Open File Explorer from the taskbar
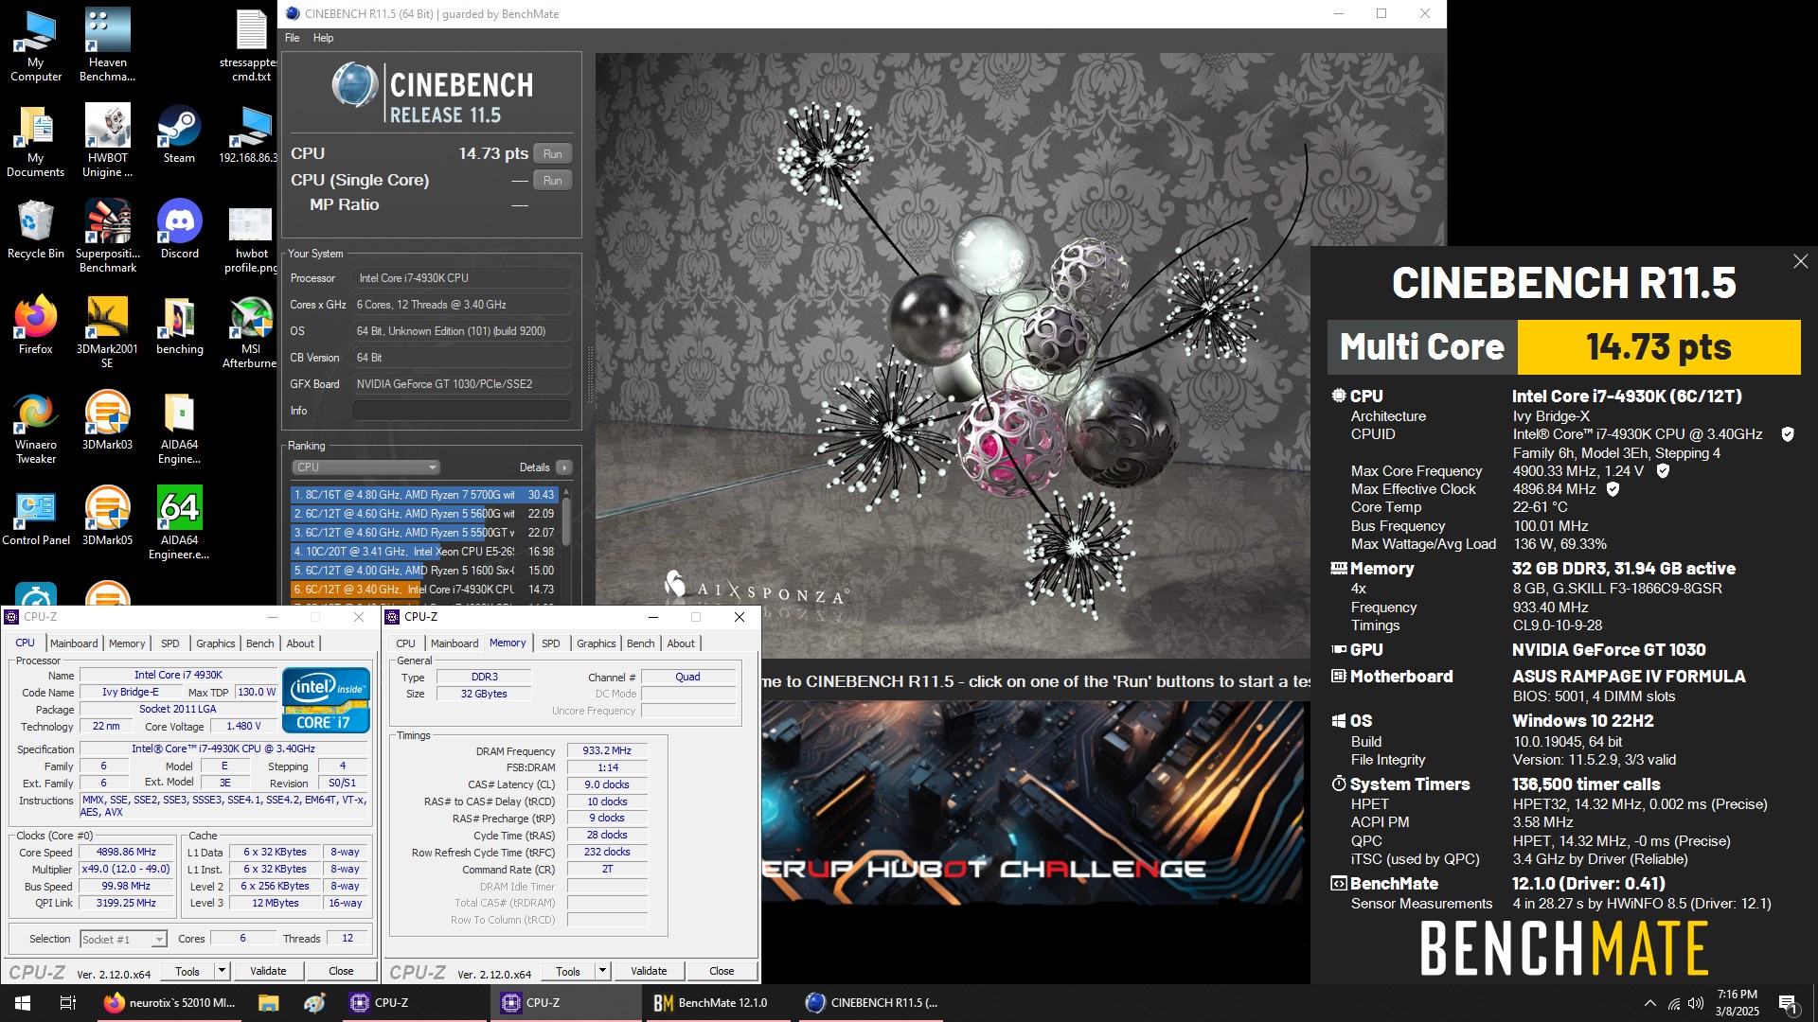This screenshot has width=1818, height=1022. pos(269,1002)
